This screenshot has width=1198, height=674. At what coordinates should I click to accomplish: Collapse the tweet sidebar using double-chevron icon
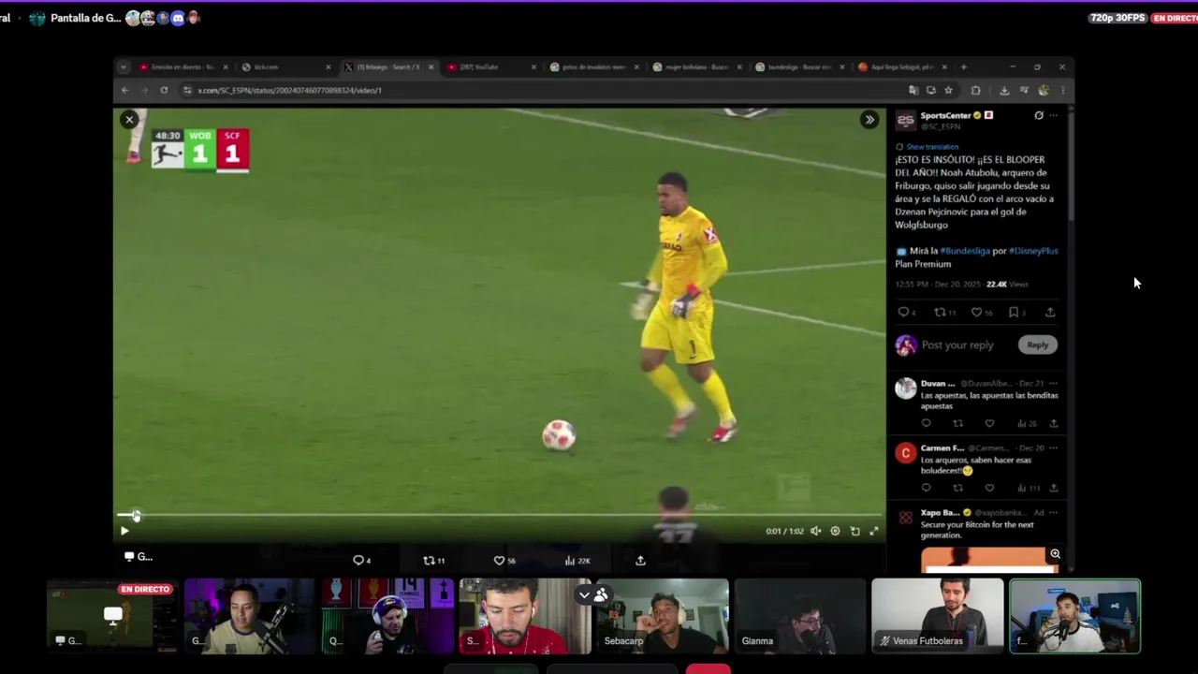pos(869,119)
